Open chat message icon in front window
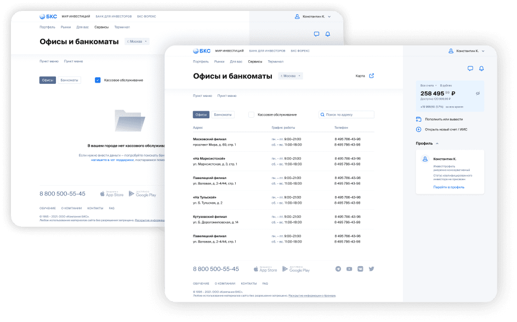 (470, 68)
